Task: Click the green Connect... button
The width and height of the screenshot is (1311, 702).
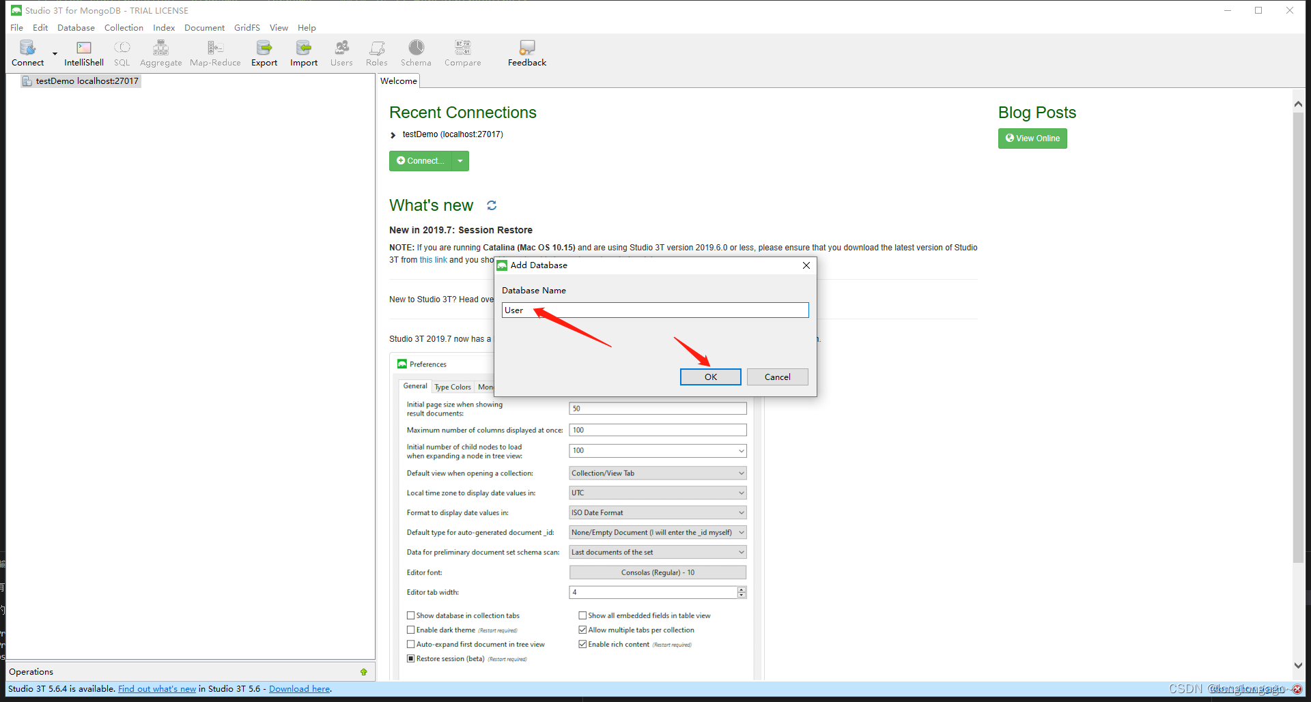Action: 420,161
